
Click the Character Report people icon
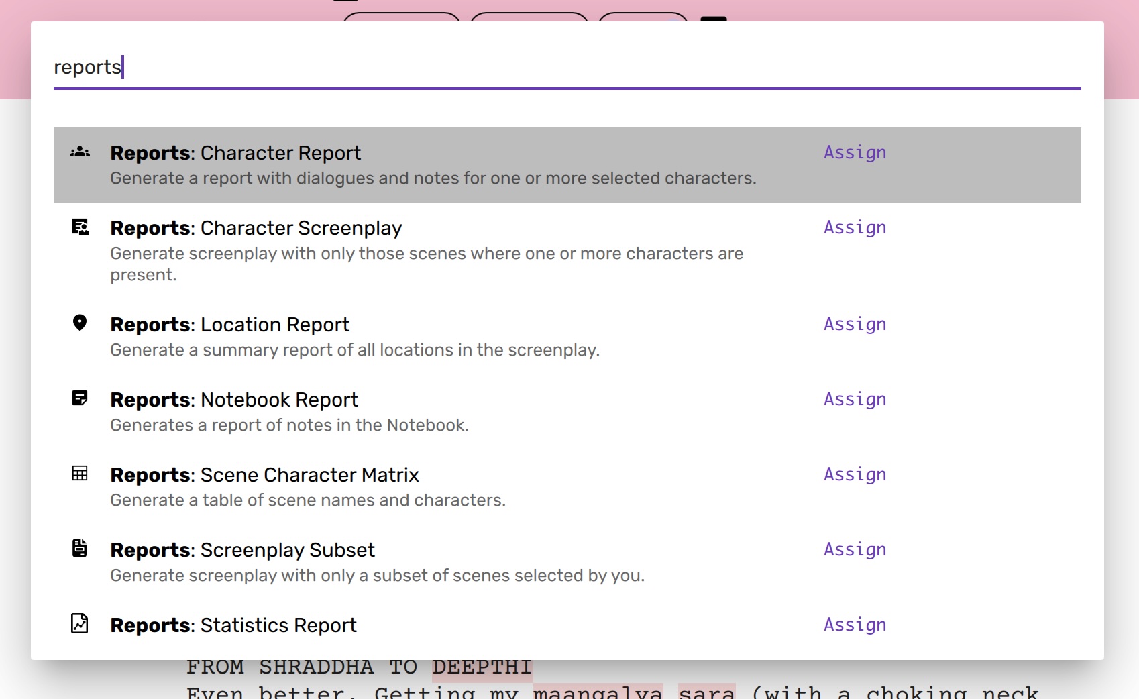[80, 152]
